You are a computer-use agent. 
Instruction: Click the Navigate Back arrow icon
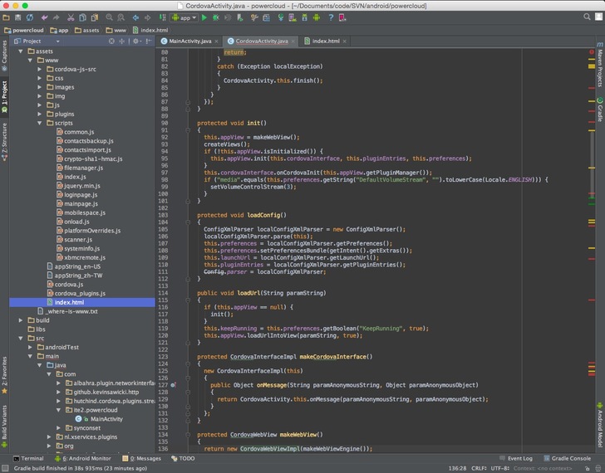click(137, 17)
